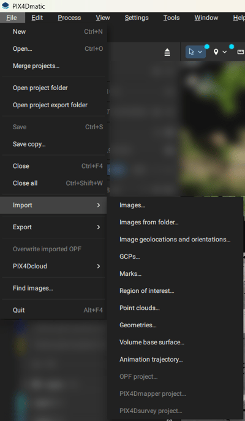Viewport: 245px width, 421px height.
Task: Select Images... in Import submenu
Action: coord(175,205)
